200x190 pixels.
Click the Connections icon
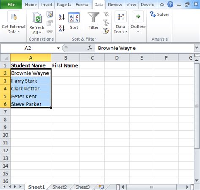tap(50, 14)
